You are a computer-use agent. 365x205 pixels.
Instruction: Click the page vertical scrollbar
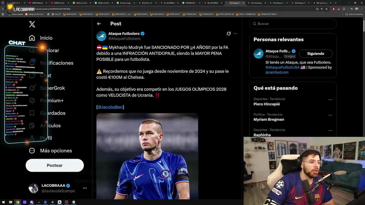tap(364, 25)
